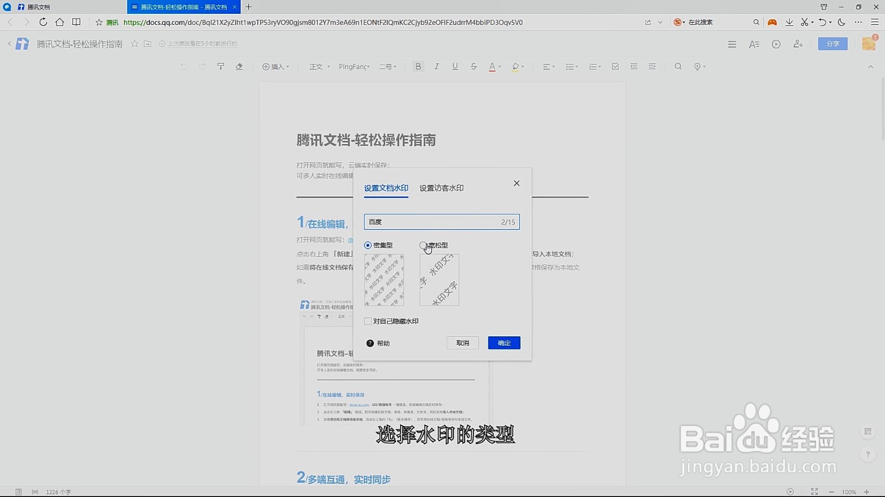Click the move to folder icon
Image resolution: width=885 pixels, height=497 pixels.
[148, 44]
